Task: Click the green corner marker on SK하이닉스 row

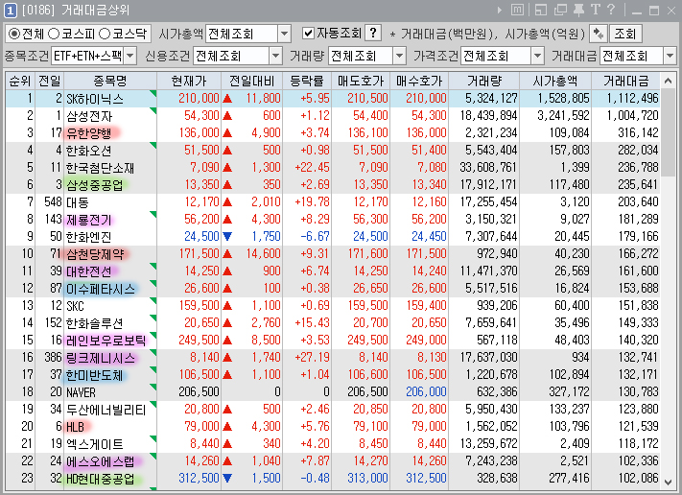Action: pyautogui.click(x=153, y=93)
